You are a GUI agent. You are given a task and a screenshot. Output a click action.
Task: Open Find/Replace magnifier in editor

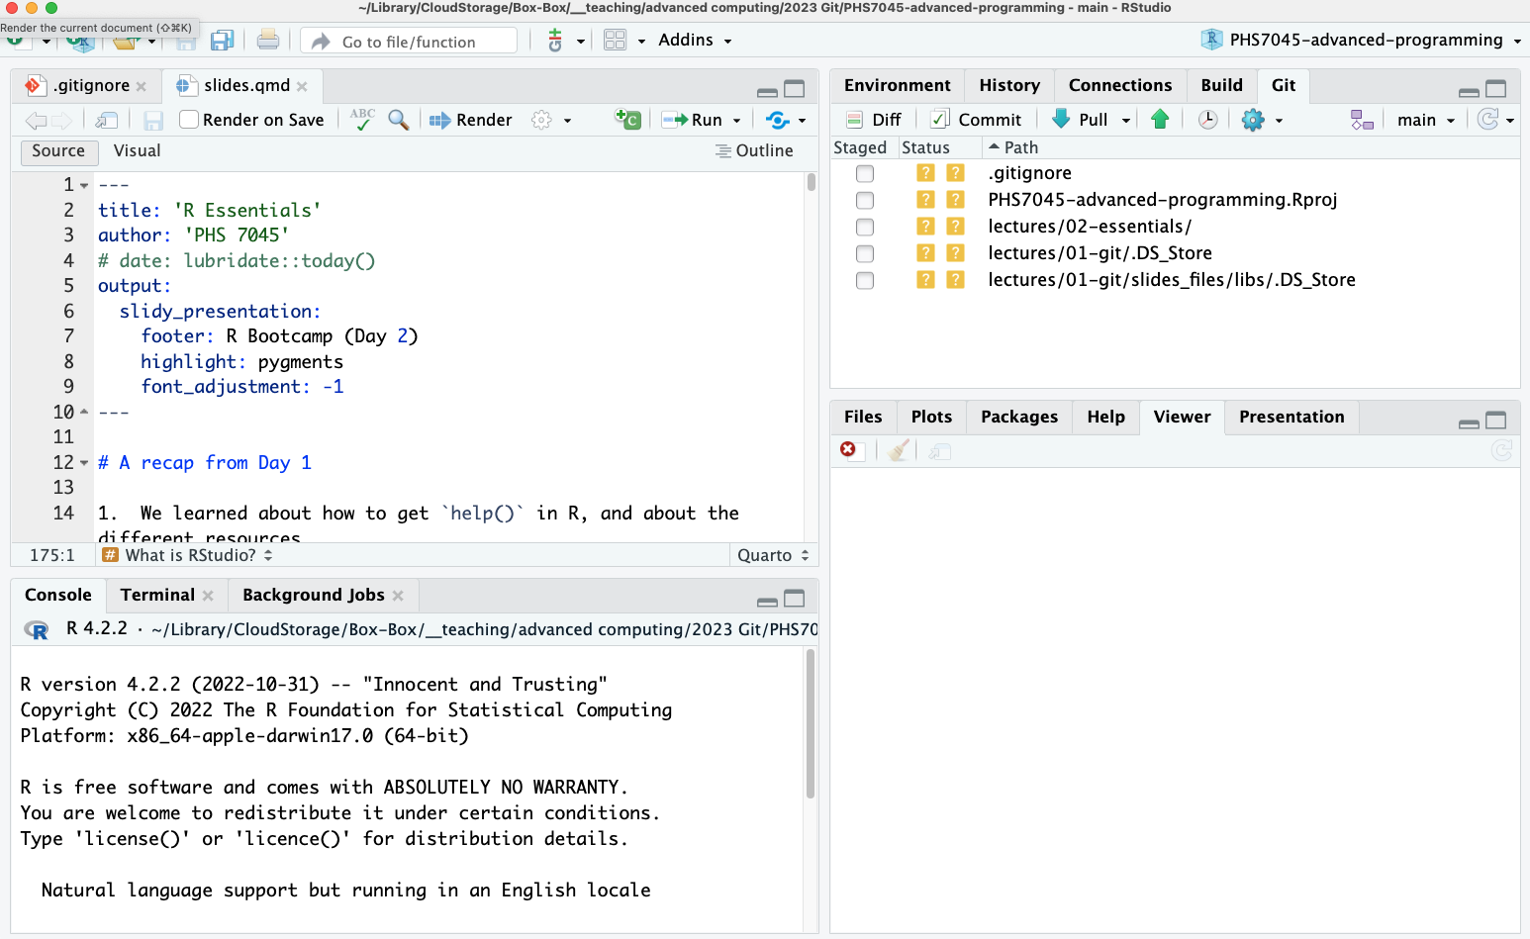click(399, 120)
